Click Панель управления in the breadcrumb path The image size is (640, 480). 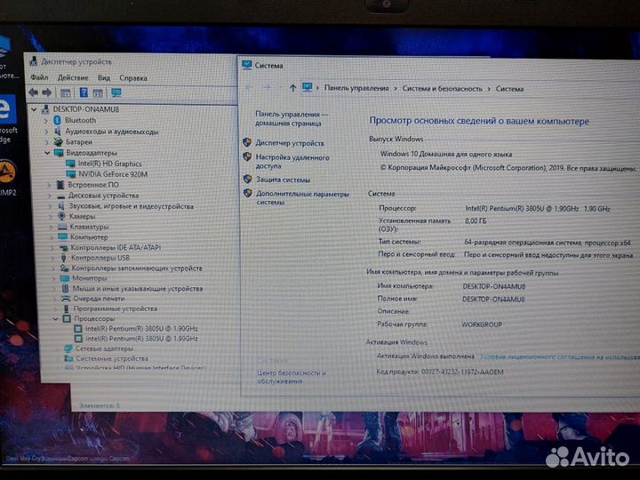click(356, 89)
